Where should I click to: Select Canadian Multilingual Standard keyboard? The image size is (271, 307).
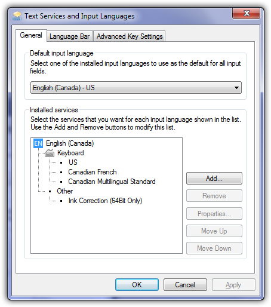pos(112,182)
